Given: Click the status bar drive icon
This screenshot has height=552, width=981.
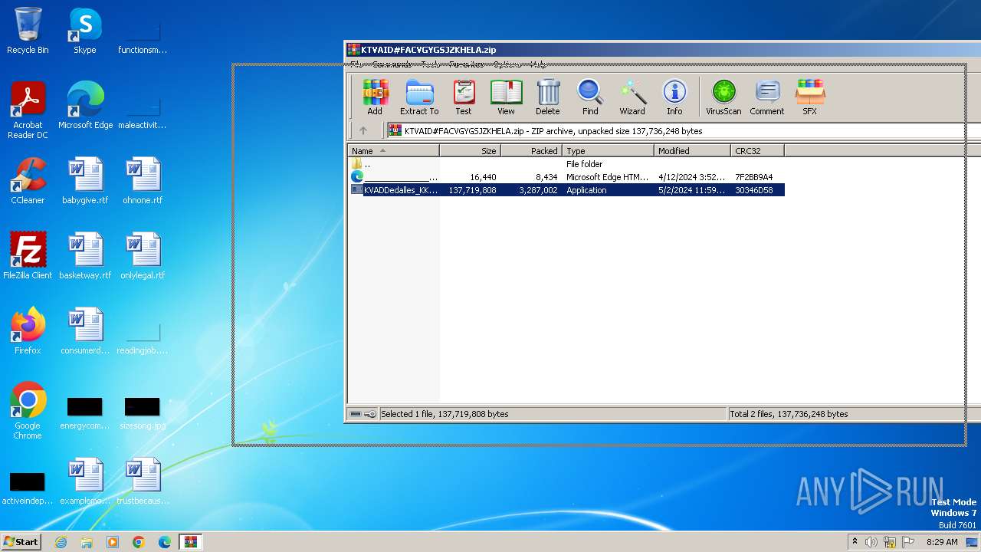Looking at the screenshot, I should pos(355,414).
